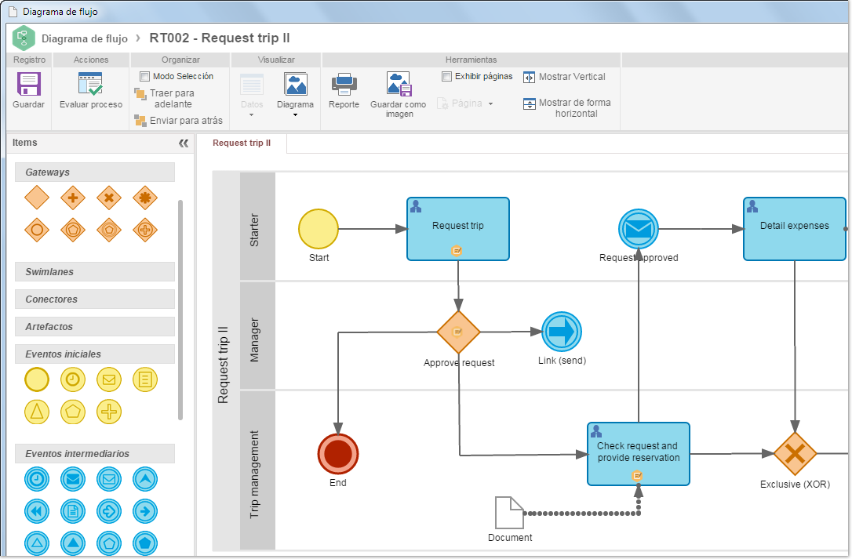The image size is (852, 559).
Task: Select the message intermediate event envelope icon
Action: [73, 479]
